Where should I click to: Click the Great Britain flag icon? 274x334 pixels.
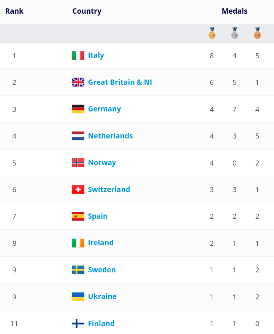[78, 82]
